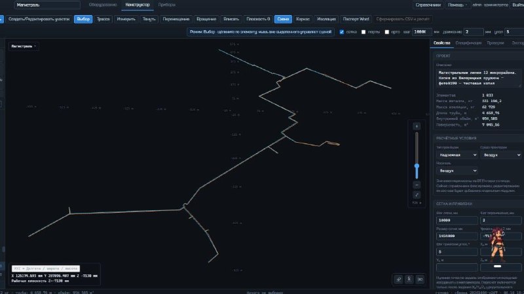
Task: Click the РАСЧЁТНЫЕ УСЛОВИЯ section header
Action: [456, 138]
